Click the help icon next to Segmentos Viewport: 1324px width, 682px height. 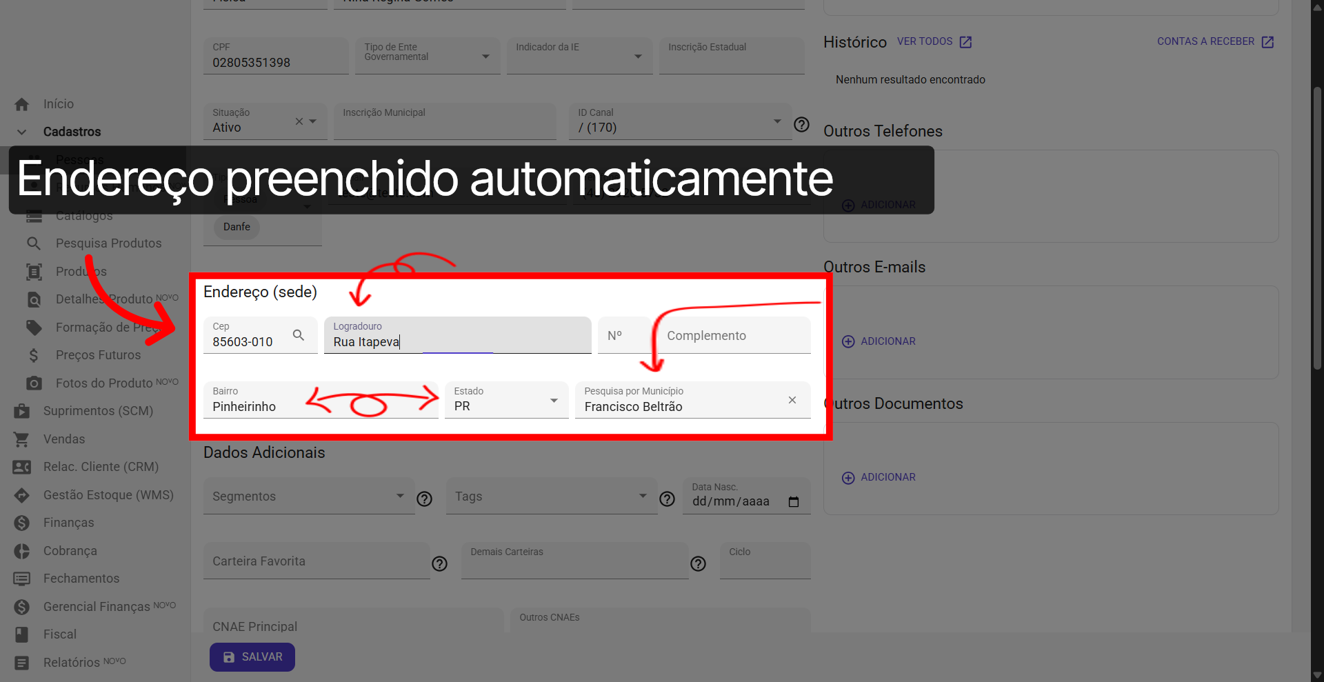click(x=424, y=499)
